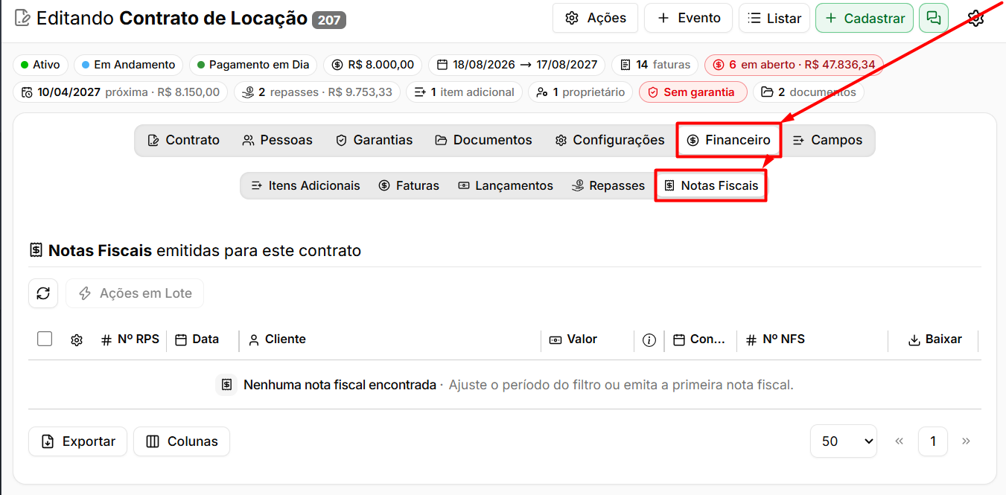The width and height of the screenshot is (1006, 495).
Task: Switch to the Faturas sub-tab
Action: coord(409,185)
